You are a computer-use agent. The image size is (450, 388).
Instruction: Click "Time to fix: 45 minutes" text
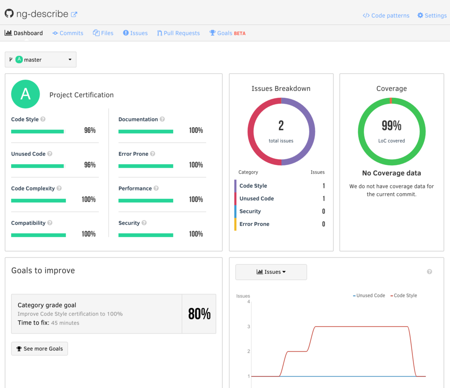(49, 322)
